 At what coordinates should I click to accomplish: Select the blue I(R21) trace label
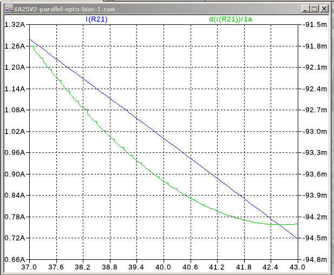tap(96, 19)
